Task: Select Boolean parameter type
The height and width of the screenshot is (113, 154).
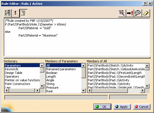Action: pos(64,73)
